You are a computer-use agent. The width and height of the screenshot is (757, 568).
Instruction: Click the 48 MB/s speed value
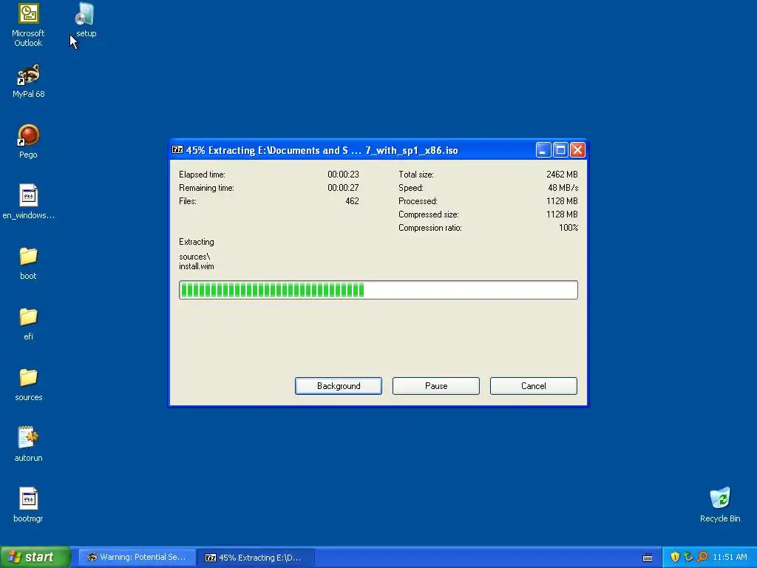(563, 188)
